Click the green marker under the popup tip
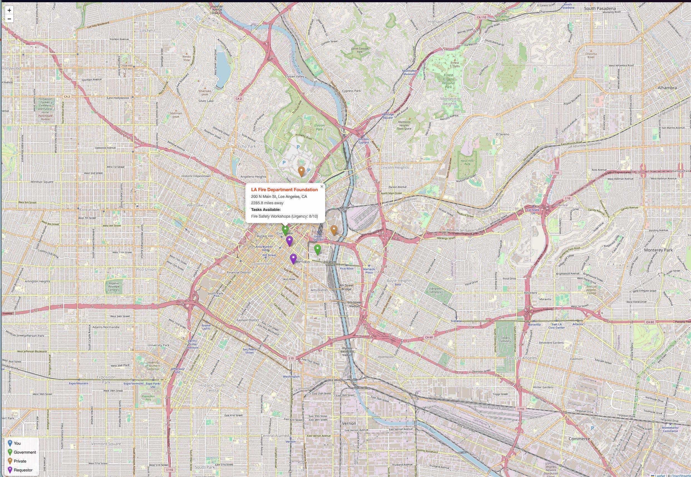The image size is (691, 477). tap(285, 230)
